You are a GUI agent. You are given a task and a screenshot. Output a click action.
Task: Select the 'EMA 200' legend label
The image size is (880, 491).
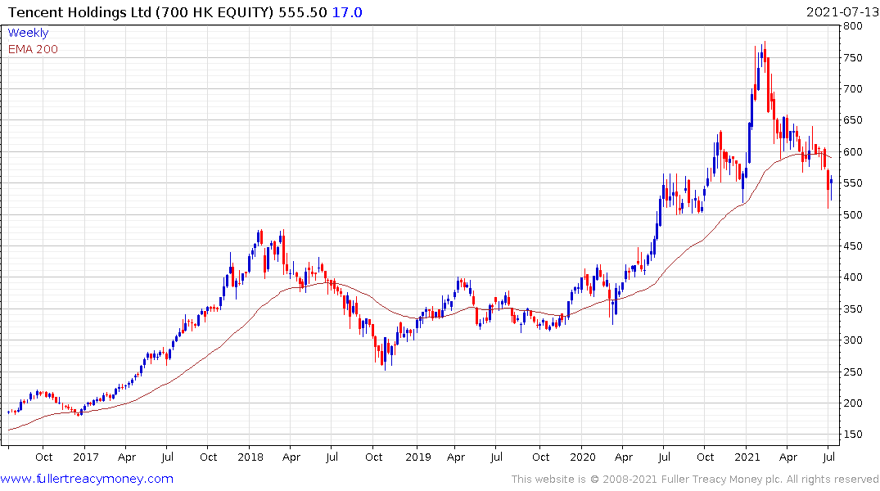click(33, 49)
